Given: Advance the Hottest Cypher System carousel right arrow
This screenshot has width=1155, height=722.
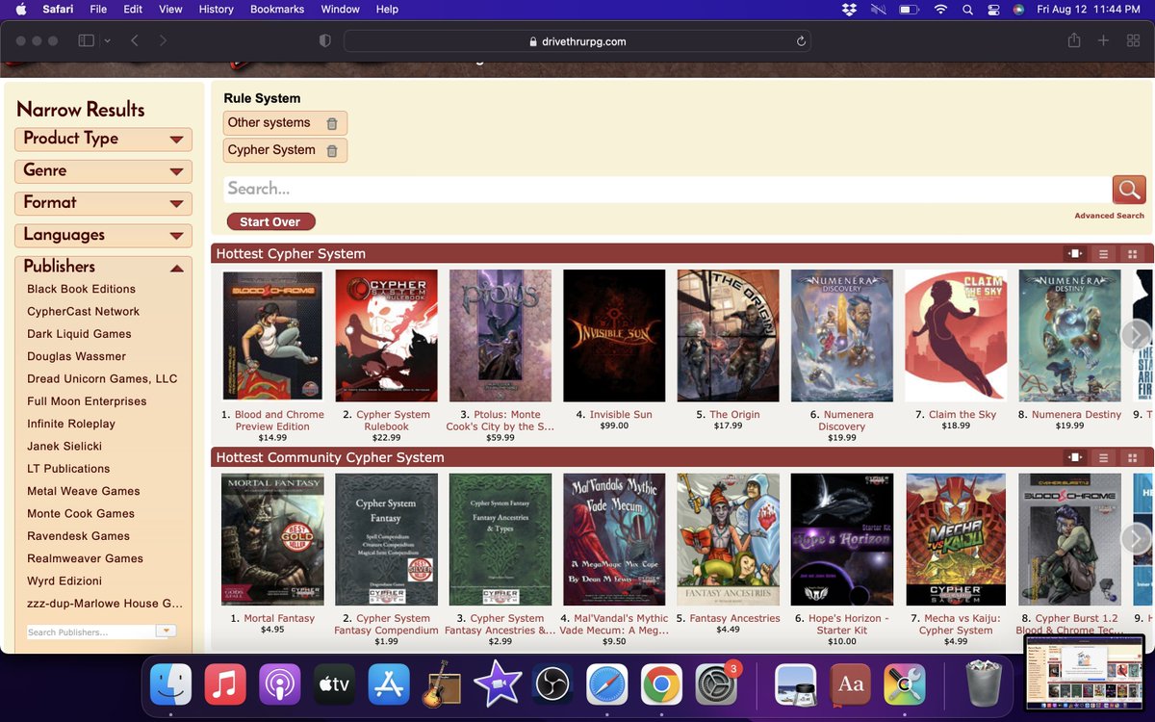Looking at the screenshot, I should (x=1136, y=334).
